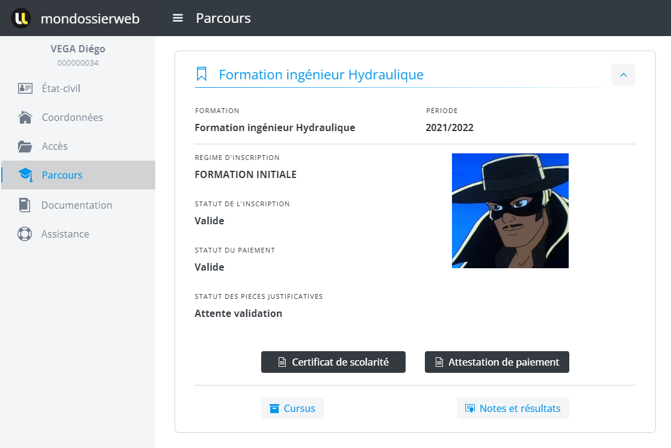Click the student profile photo
Viewport: 671px width, 448px height.
pos(510,210)
